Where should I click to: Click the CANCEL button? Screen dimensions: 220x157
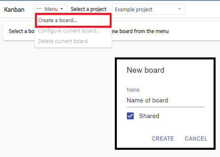(x=196, y=139)
